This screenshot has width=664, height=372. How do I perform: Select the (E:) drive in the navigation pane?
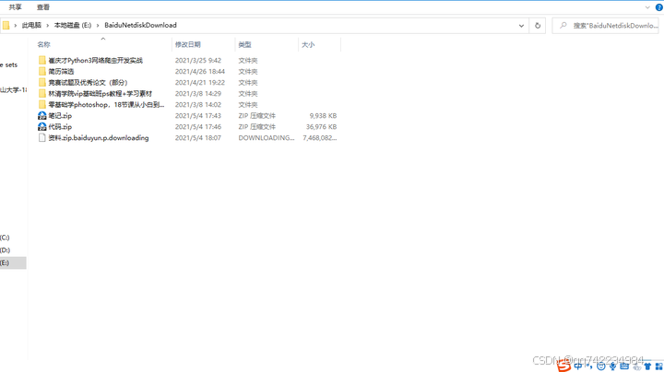6,262
